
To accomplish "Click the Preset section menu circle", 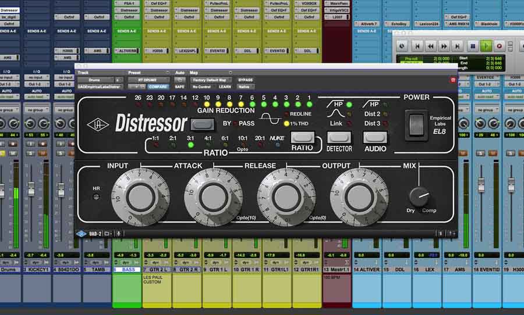I will click(168, 73).
